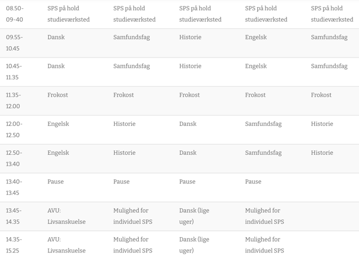Select Dansk in the 09.55-10.45 row
359x259 pixels.
[56, 37]
